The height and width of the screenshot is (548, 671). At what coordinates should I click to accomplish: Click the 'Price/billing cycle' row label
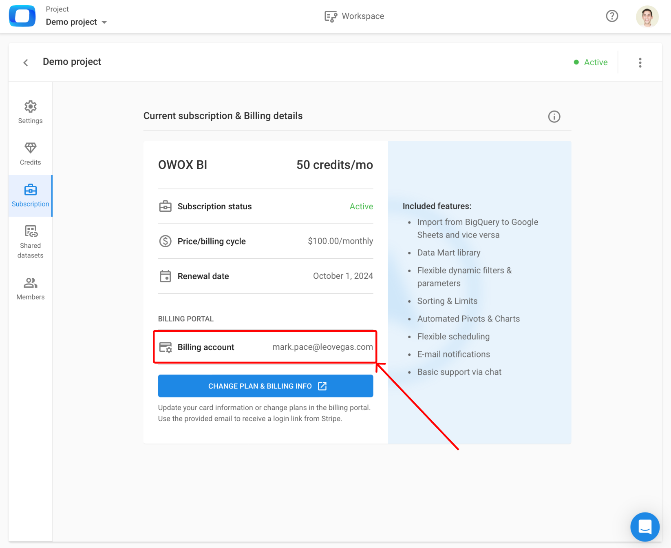click(212, 241)
